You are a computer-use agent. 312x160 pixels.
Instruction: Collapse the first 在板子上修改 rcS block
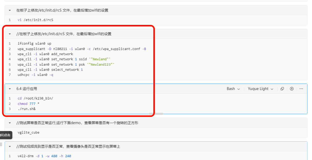click(x=10, y=11)
